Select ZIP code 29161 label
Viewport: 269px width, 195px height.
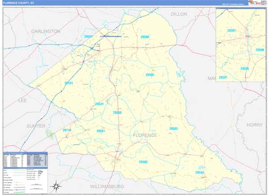(x=69, y=83)
